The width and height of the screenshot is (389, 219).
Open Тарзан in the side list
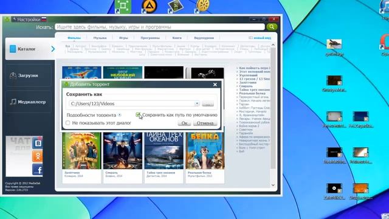tap(244, 104)
